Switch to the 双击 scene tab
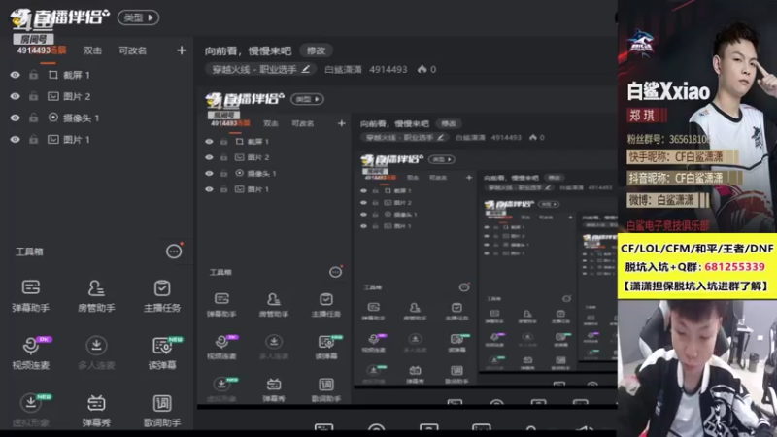 92,50
